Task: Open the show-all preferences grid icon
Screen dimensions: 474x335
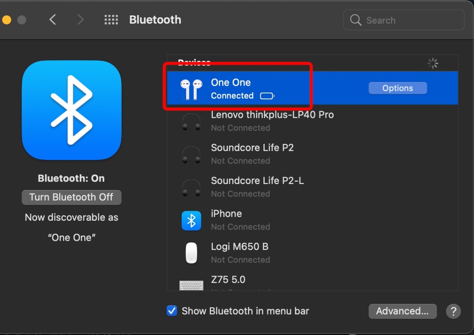Action: 111,20
